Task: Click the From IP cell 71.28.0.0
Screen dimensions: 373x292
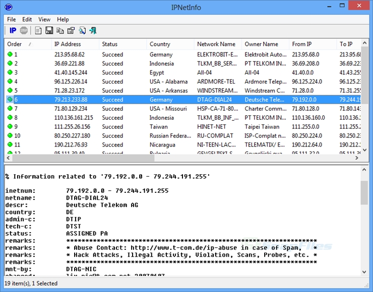Action: tap(303, 91)
